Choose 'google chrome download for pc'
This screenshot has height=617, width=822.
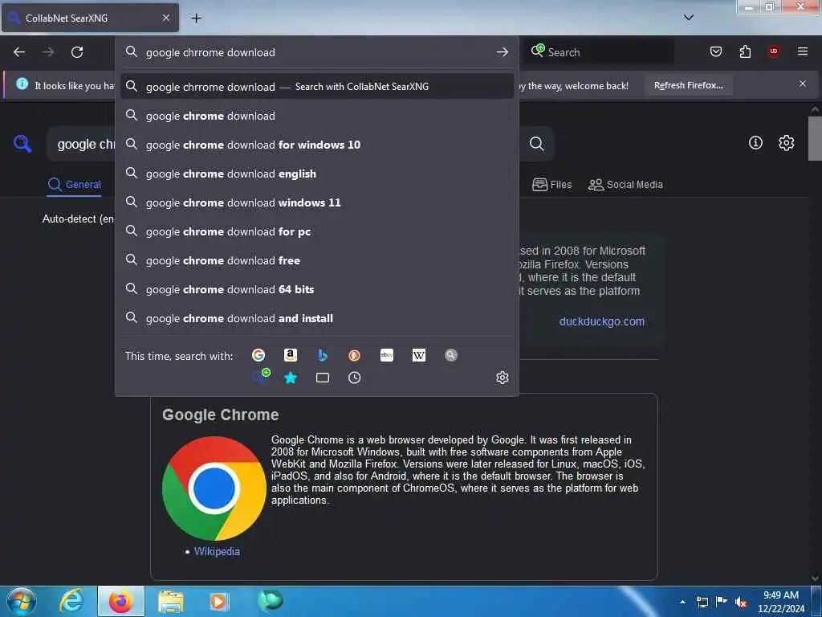pos(316,231)
